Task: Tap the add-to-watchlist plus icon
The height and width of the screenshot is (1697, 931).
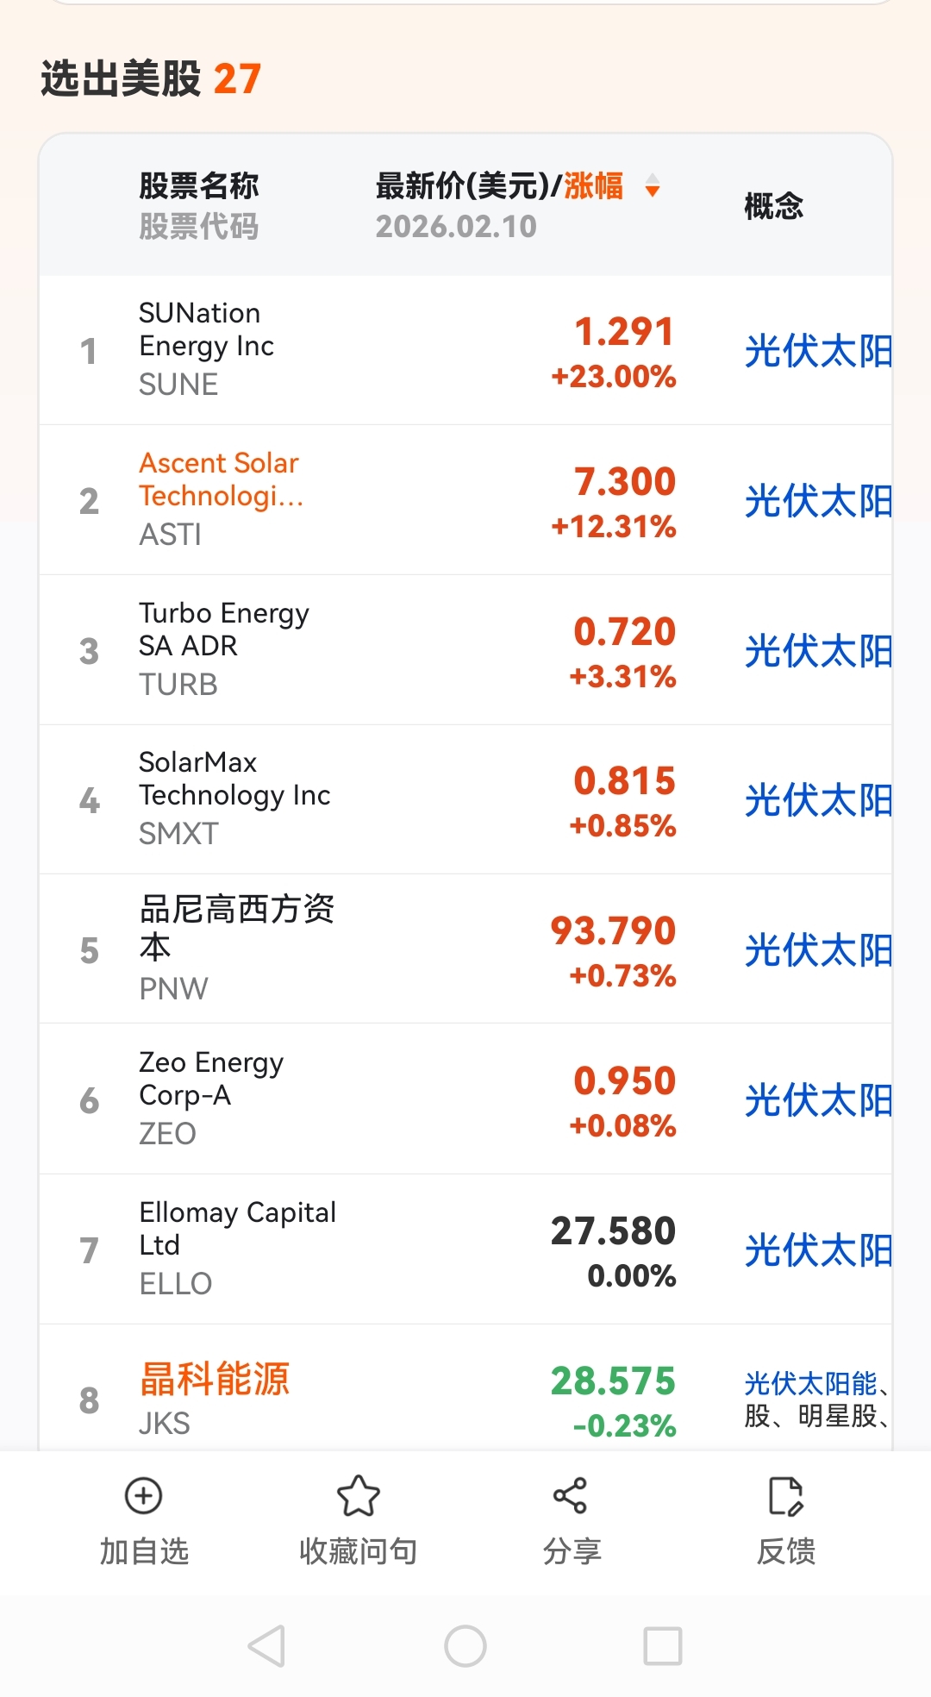Action: pyautogui.click(x=143, y=1496)
